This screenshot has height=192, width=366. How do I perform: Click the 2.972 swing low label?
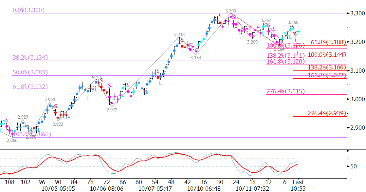(x=112, y=110)
